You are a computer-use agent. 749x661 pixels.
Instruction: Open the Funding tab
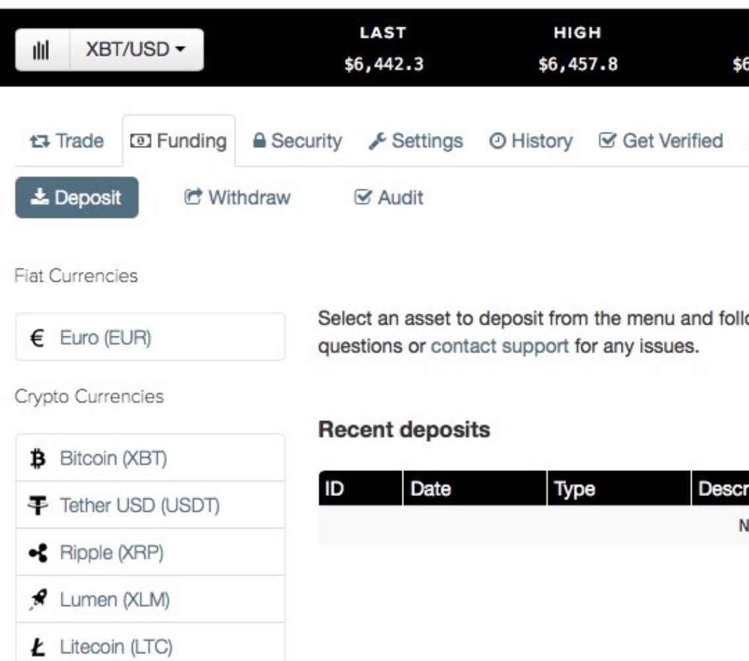click(179, 141)
